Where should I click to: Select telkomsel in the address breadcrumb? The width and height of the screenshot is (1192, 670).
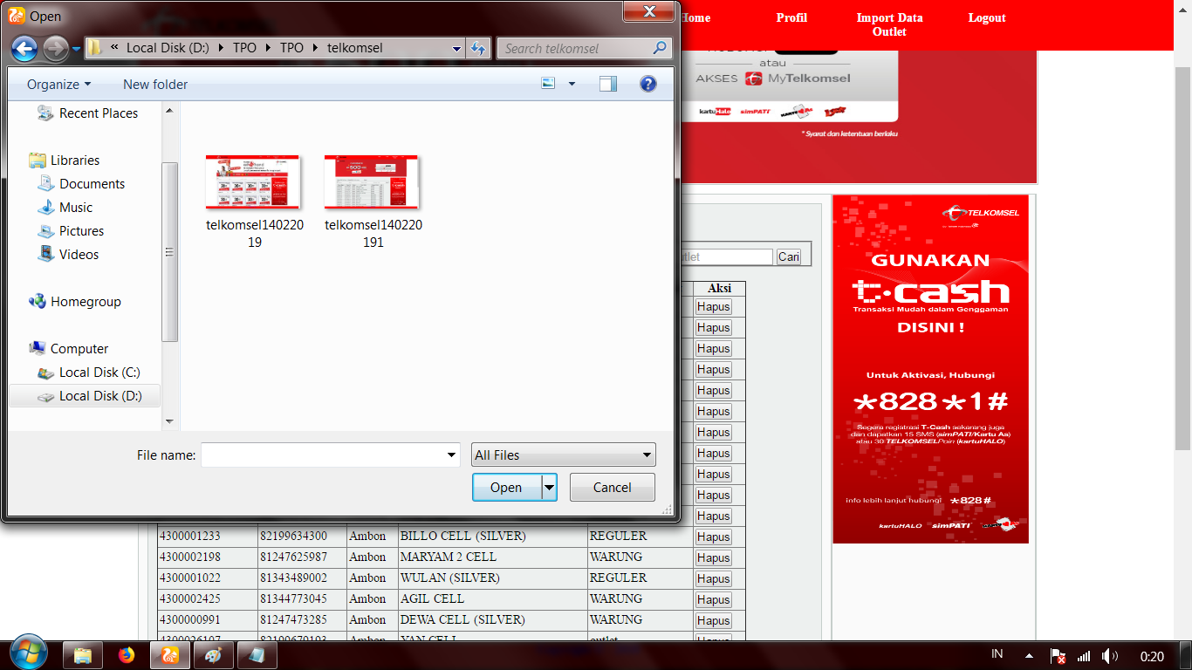point(354,48)
